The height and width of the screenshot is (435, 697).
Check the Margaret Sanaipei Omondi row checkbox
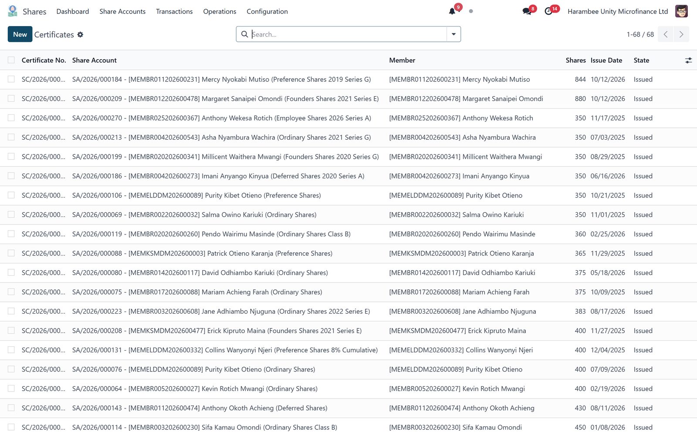tap(11, 98)
